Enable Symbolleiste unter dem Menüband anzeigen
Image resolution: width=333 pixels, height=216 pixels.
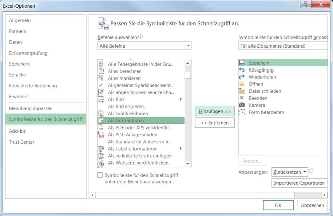(x=100, y=175)
